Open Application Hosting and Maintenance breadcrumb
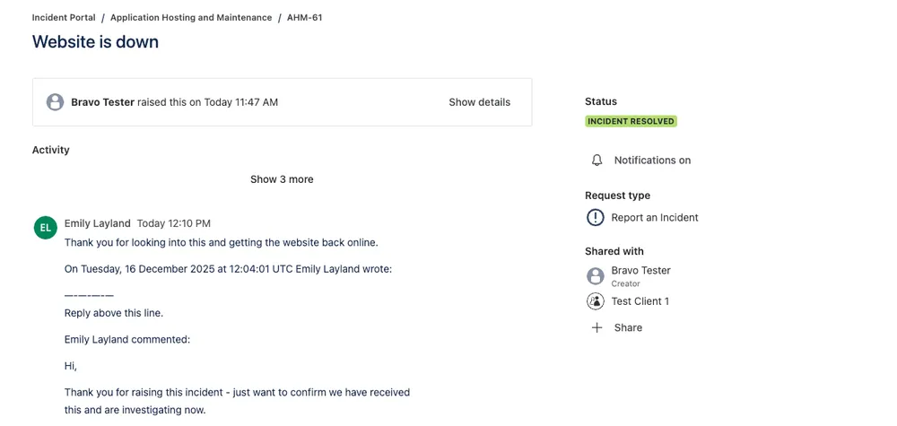The height and width of the screenshot is (426, 897). coord(191,18)
